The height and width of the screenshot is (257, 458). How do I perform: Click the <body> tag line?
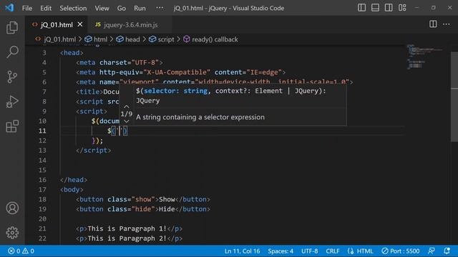pos(72,190)
